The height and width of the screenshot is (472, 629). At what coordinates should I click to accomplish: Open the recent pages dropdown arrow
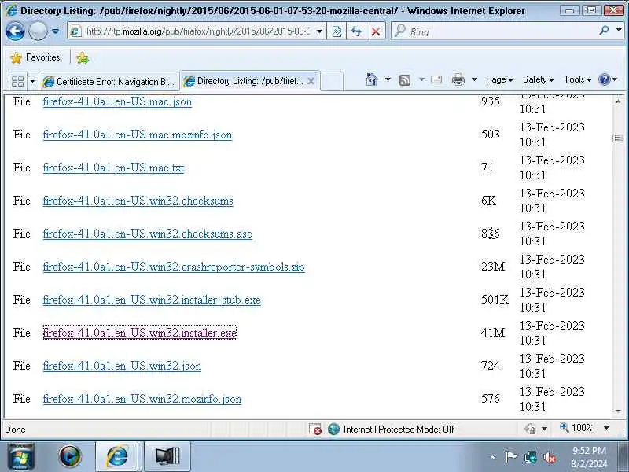[x=56, y=31]
